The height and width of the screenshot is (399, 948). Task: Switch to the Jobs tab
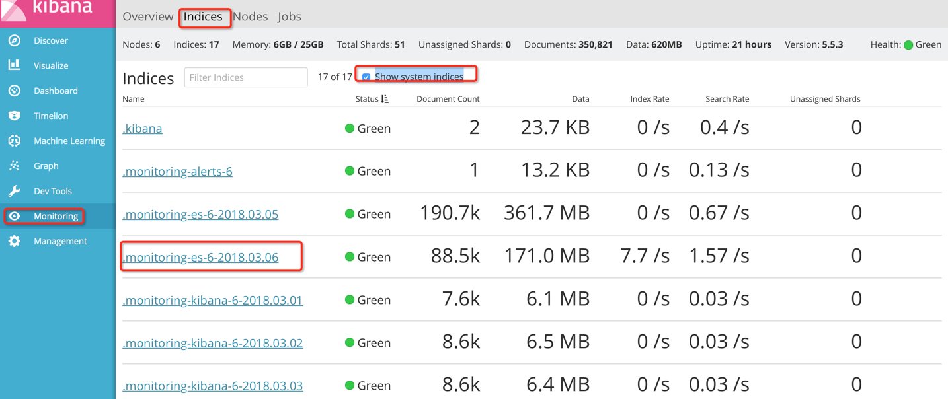click(290, 17)
